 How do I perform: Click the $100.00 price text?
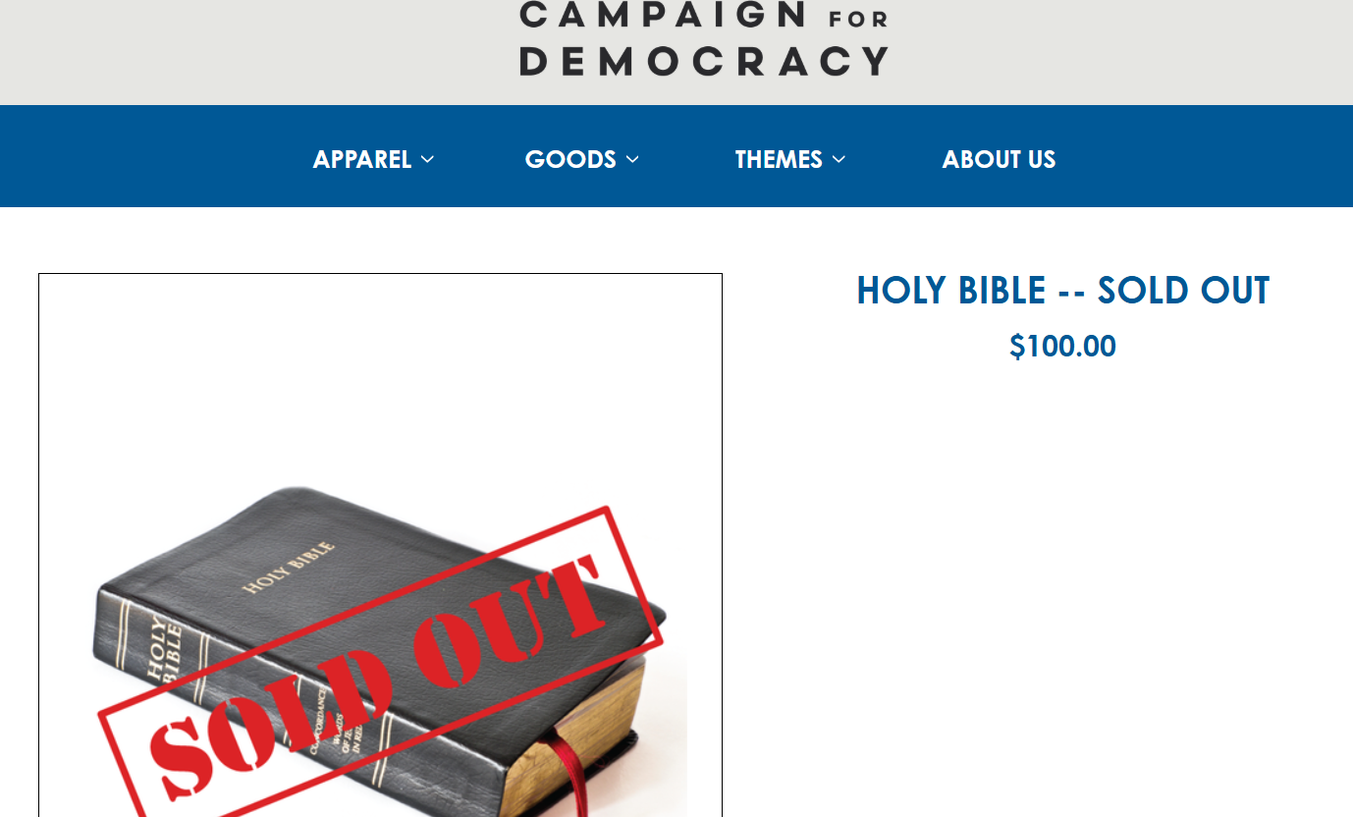point(1062,347)
